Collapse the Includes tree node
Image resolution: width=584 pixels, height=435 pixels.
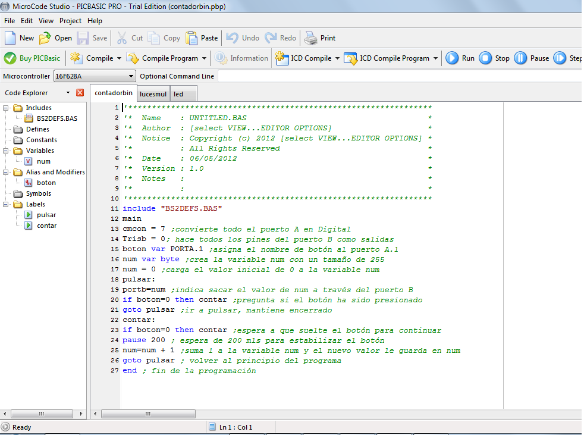tap(5, 108)
